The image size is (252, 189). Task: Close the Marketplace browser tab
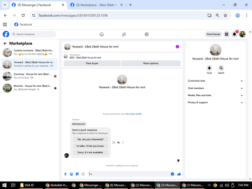(121, 5)
